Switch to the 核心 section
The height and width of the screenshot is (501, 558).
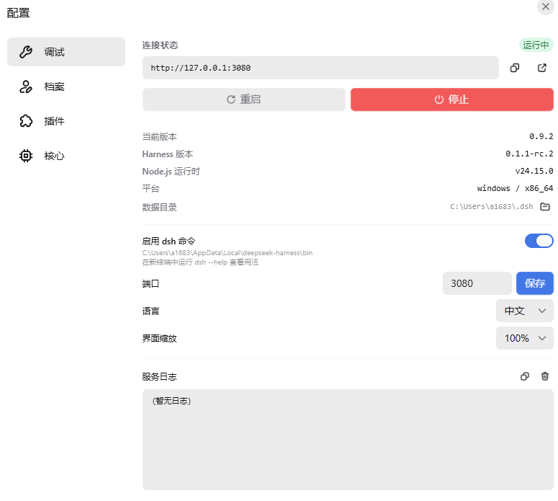click(66, 156)
